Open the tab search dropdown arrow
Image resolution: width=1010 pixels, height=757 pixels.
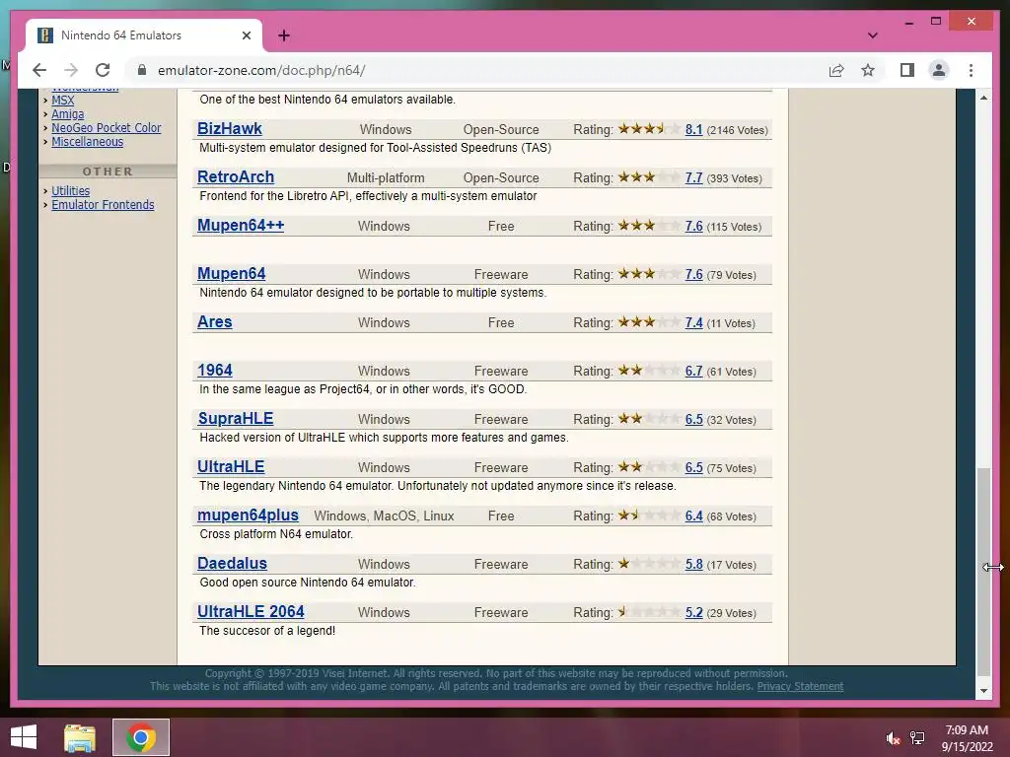pos(873,35)
